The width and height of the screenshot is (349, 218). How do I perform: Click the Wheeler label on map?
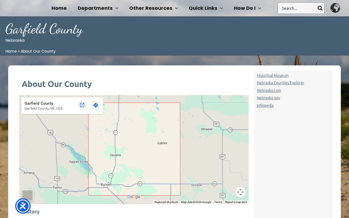point(207,129)
